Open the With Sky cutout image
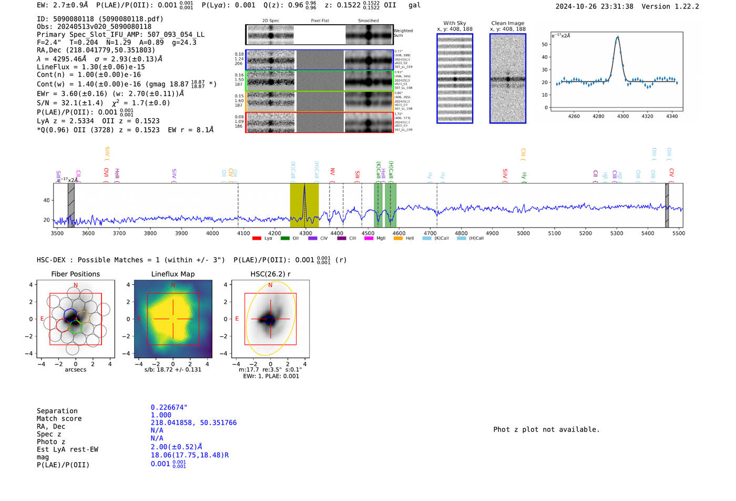 455,78
